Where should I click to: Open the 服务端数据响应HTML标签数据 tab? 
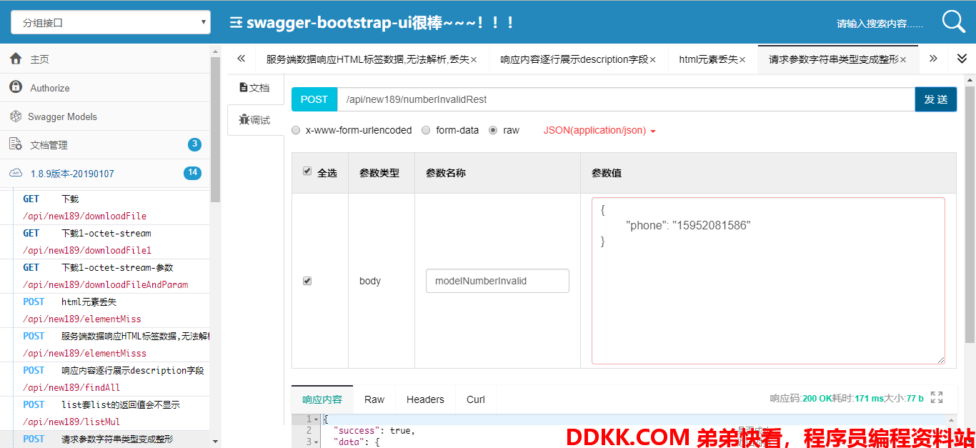pos(367,60)
